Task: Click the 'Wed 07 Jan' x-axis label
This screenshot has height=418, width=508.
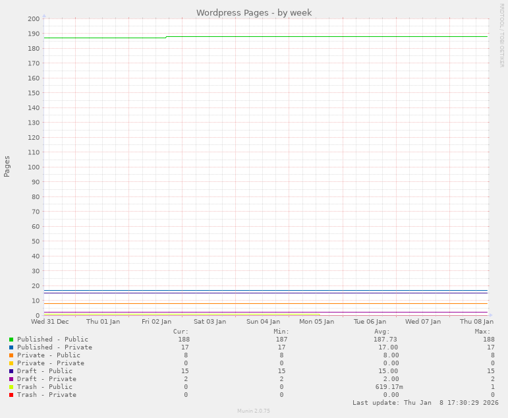Action: (423, 321)
